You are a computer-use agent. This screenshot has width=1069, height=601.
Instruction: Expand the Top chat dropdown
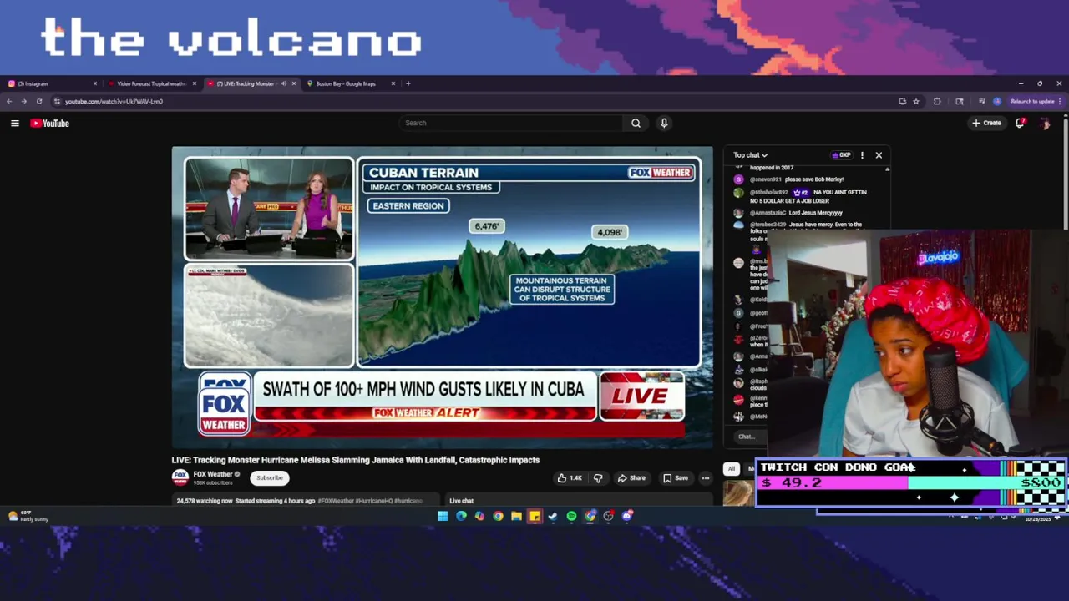tap(750, 155)
